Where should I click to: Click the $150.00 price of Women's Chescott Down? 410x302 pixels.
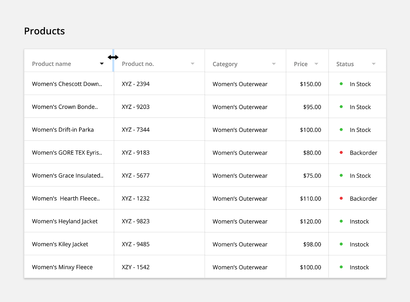tap(313, 84)
